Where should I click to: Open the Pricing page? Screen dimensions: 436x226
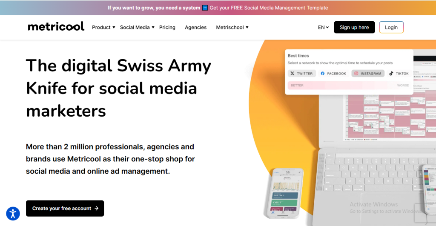click(167, 27)
